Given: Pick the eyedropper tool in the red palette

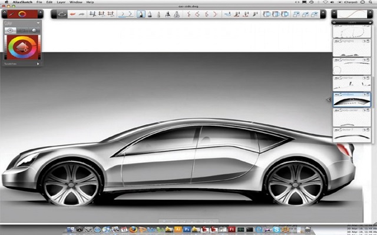Looking at the screenshot, I should [11, 14].
